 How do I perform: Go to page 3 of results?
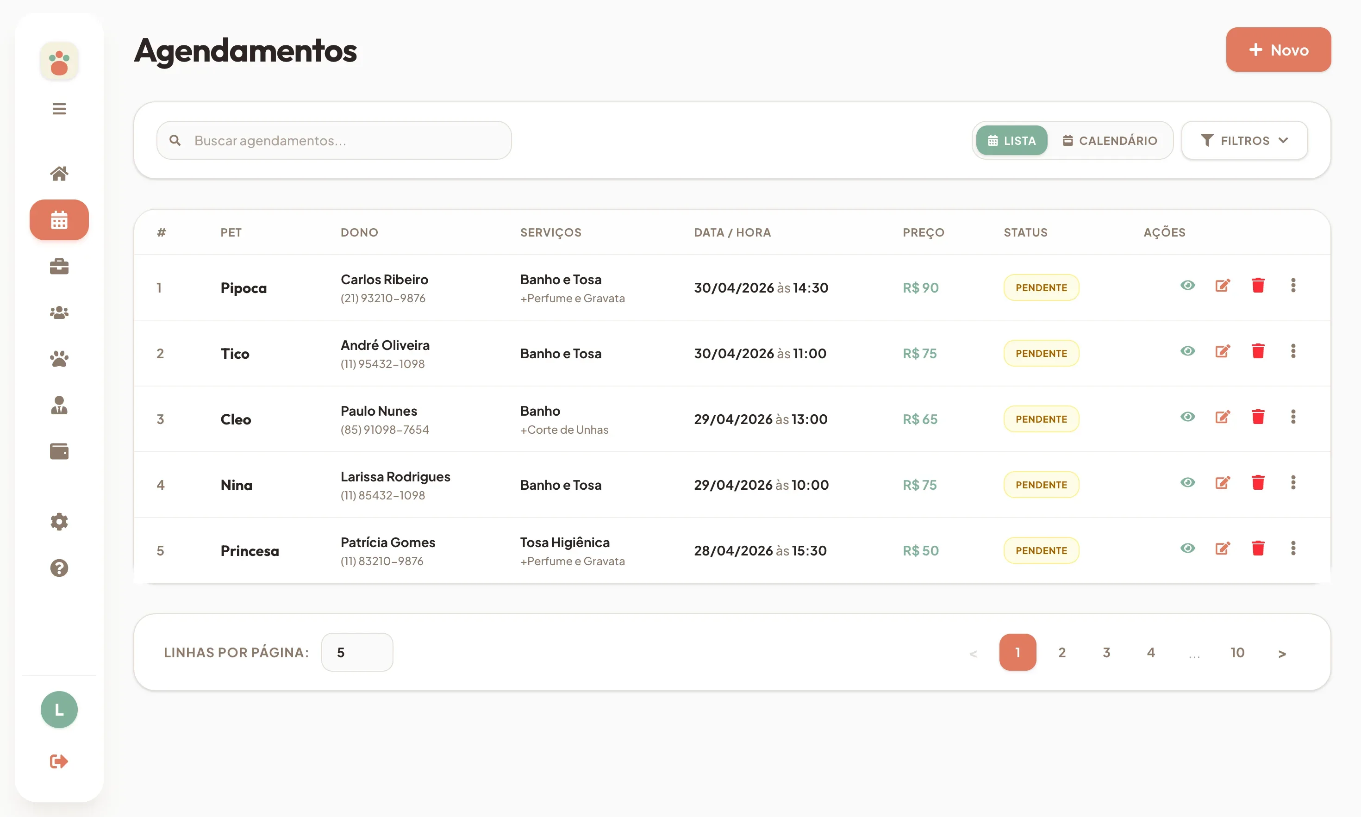[1106, 652]
